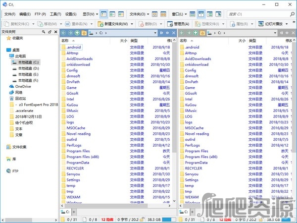
Task: Expand arrow next to 幻灯片播放
Action: (x=287, y=24)
